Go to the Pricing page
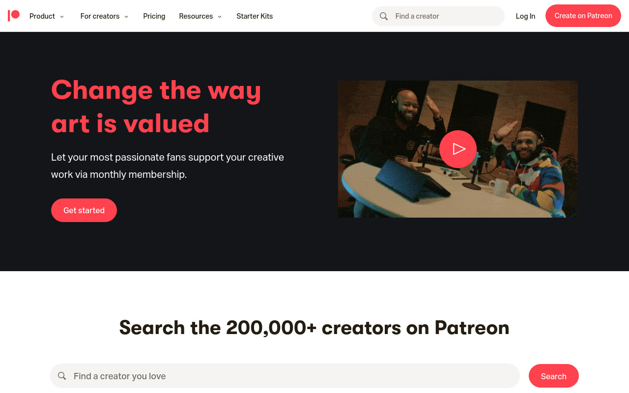 (154, 16)
